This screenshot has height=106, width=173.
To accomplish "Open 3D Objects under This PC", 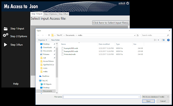I will 47,84.
